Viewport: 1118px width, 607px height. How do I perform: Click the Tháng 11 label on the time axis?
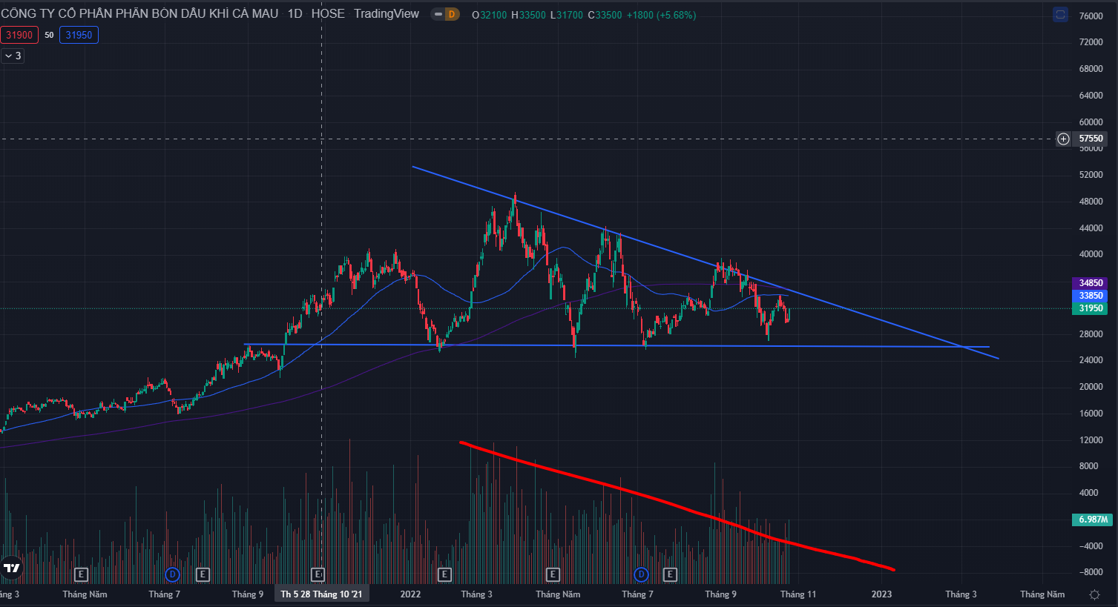click(x=798, y=594)
